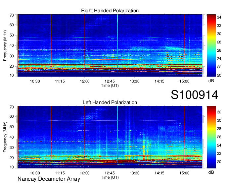Click the 10:30 tick label under top plot
The image size is (225, 183).
tap(35, 81)
